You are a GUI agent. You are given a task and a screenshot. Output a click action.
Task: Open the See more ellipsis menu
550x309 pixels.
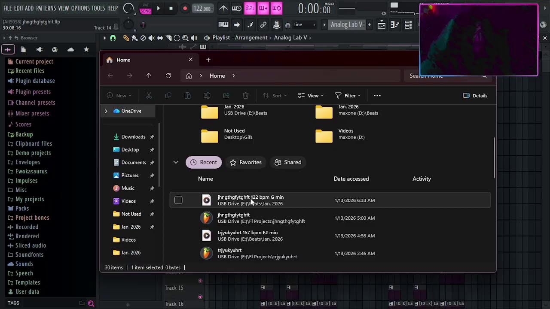pyautogui.click(x=377, y=96)
